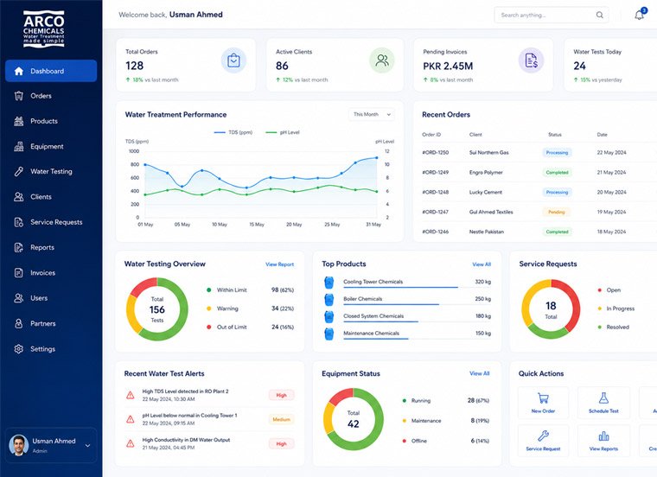Click the Pending Invoices document icon
Viewport: 657px width, 477px height.
[x=532, y=60]
